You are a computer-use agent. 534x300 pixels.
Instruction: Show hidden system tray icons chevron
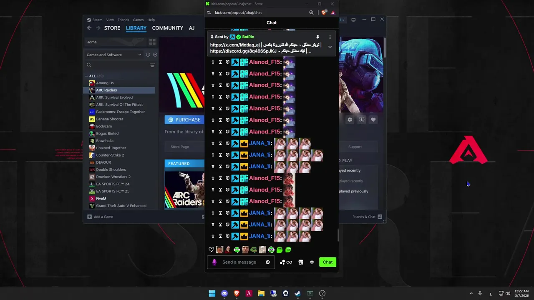[471, 293]
